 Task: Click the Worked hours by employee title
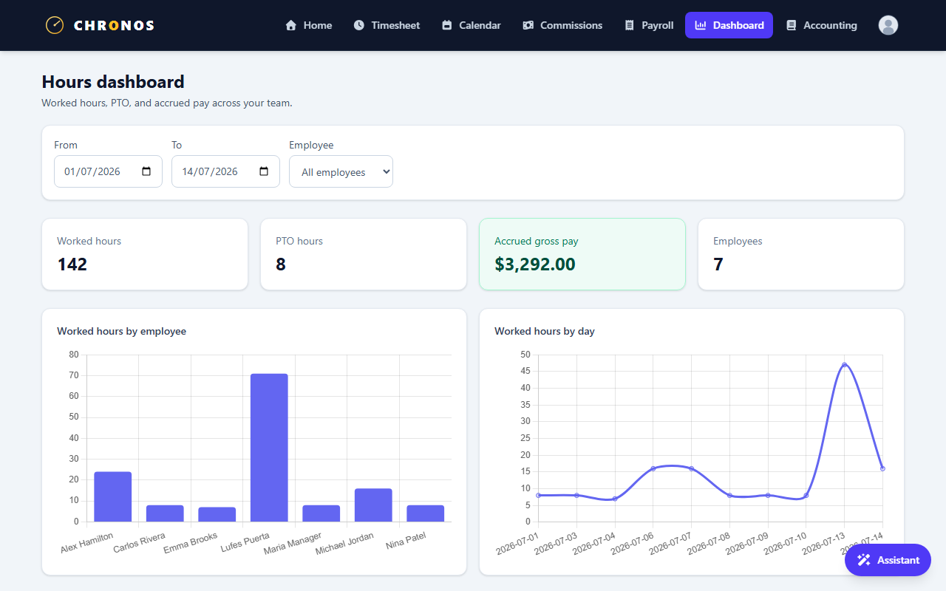(x=121, y=331)
